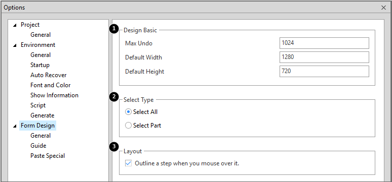Close the Options dialog
Image resolution: width=392 pixels, height=182 pixels.
click(383, 8)
